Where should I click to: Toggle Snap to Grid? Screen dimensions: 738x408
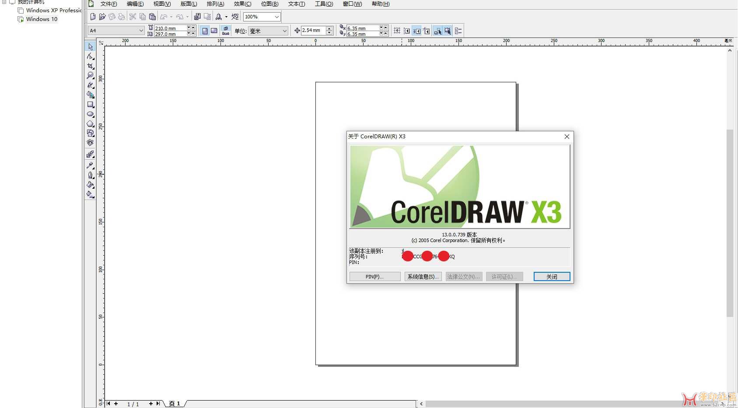coord(397,31)
